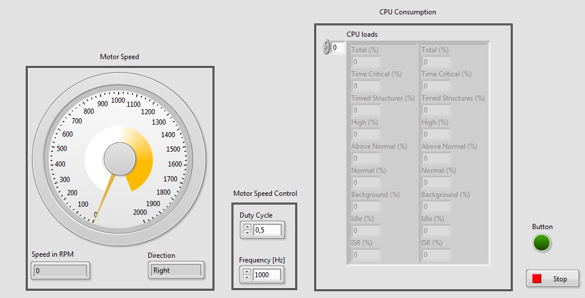Viewport: 585px width, 298px height.
Task: Select first column Time Critical (%) field
Action: 366,86
